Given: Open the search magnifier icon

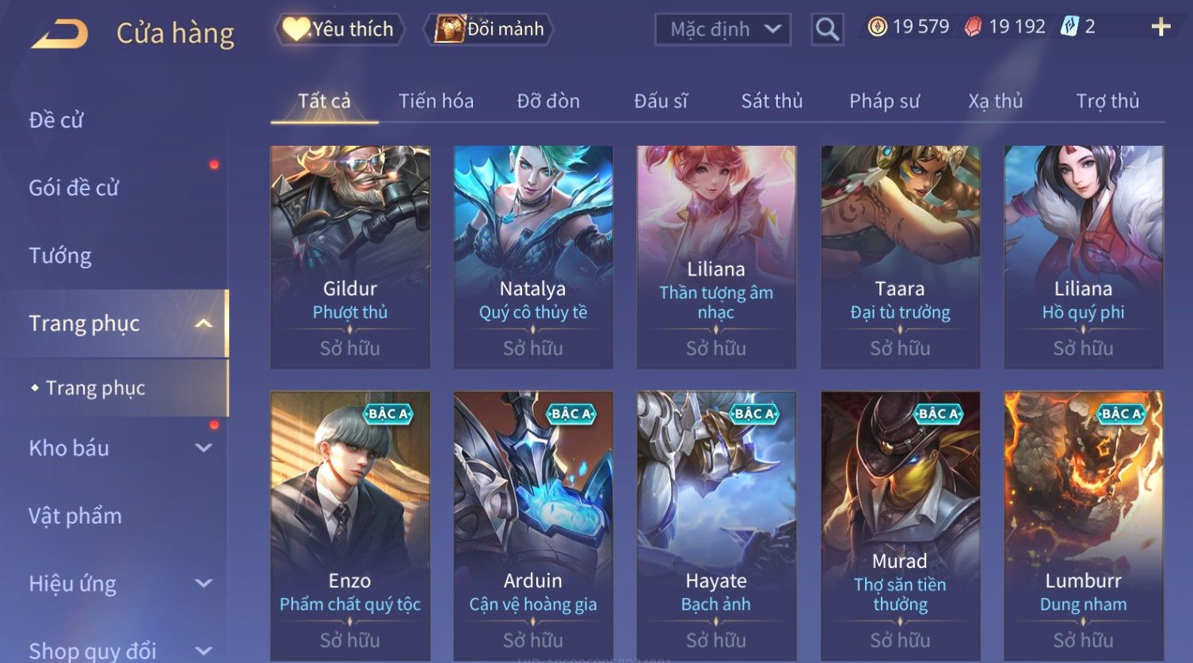Looking at the screenshot, I should [827, 29].
